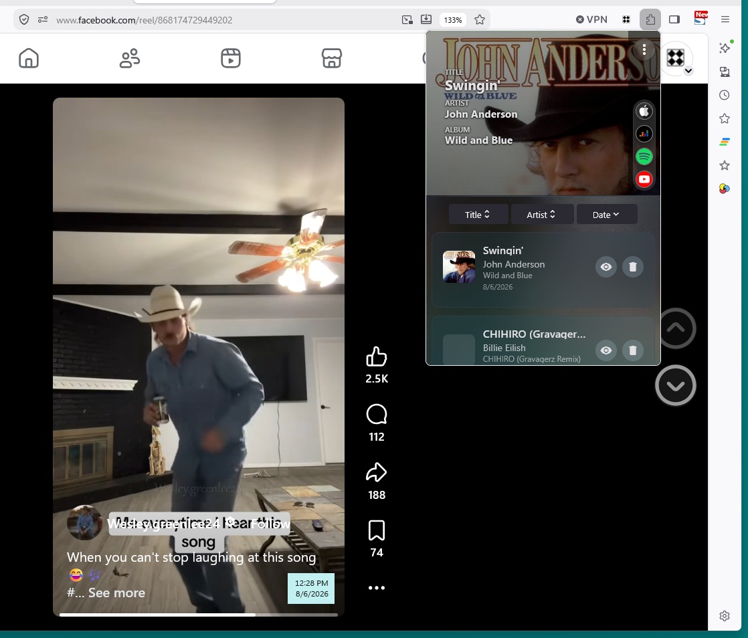Open the Extensions puzzle icon

tap(650, 19)
